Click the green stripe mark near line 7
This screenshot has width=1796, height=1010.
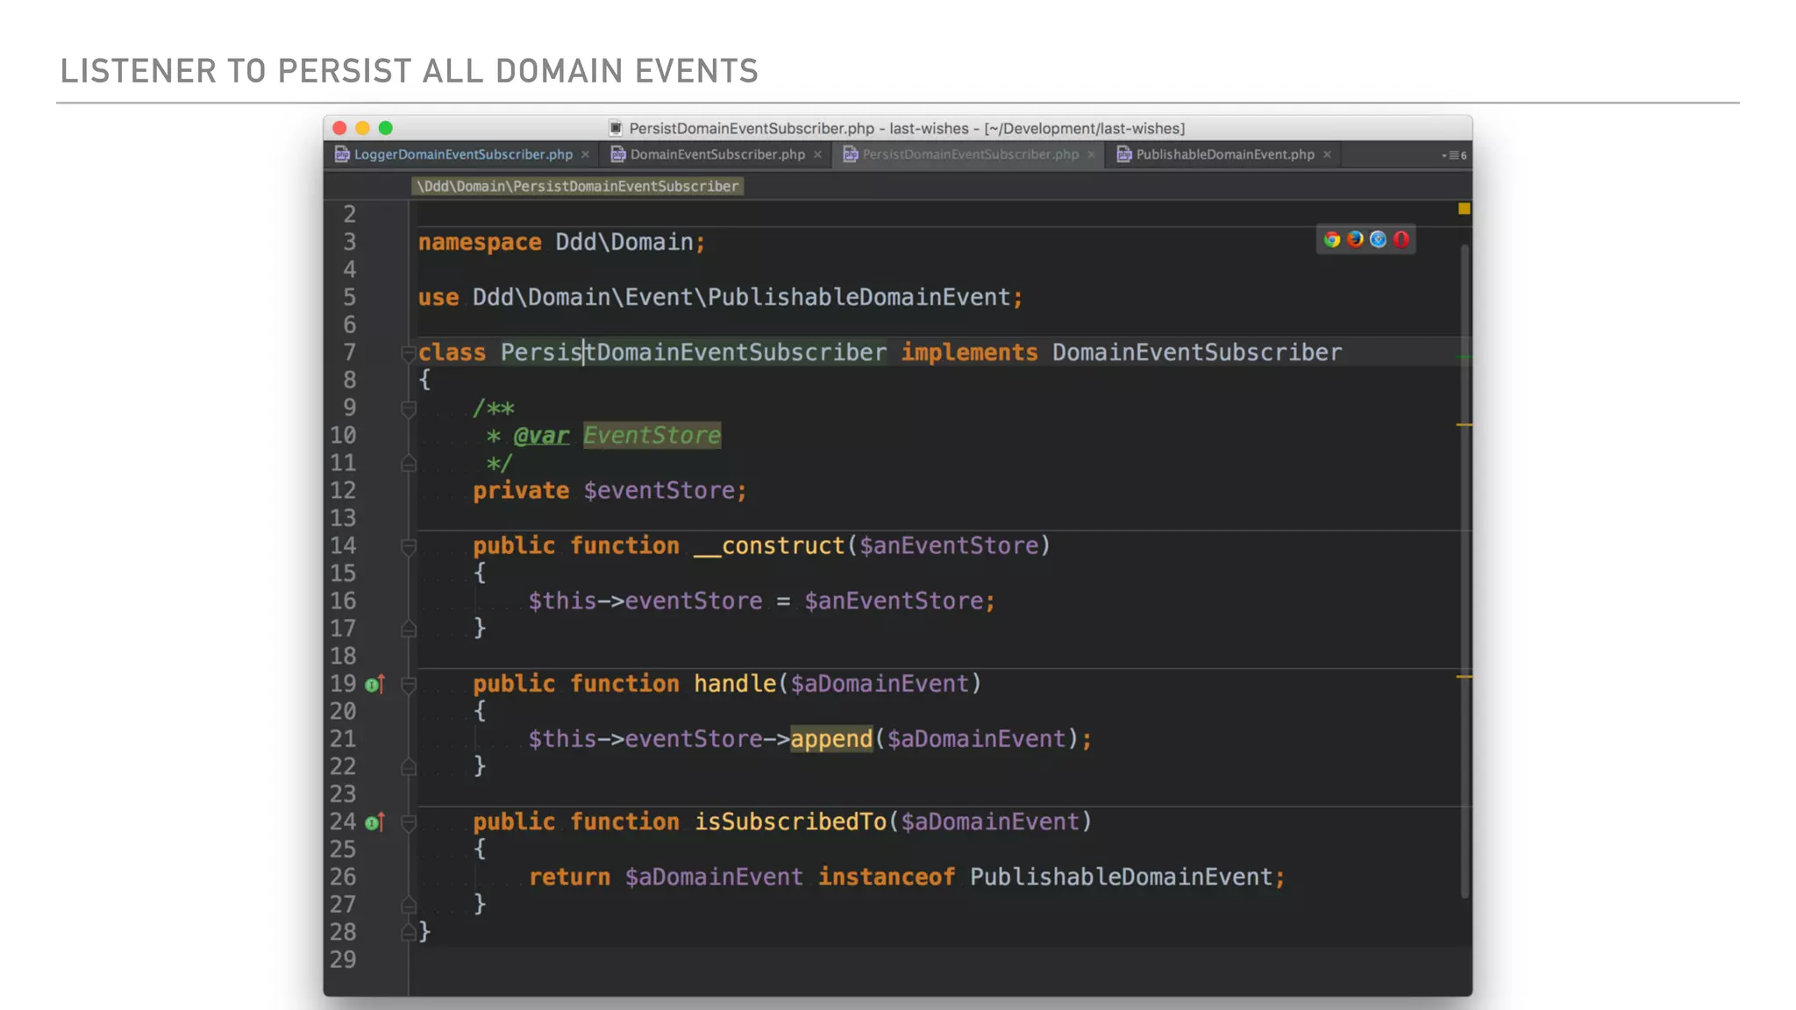1464,358
